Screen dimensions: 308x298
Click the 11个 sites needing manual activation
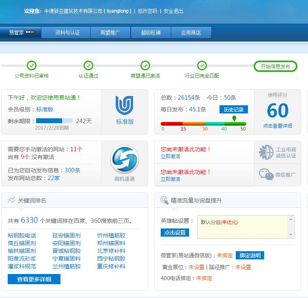coord(76,149)
